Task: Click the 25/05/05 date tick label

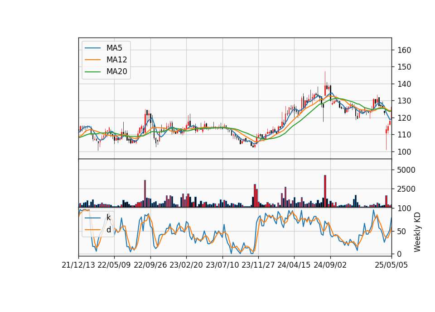Action: pyautogui.click(x=391, y=265)
